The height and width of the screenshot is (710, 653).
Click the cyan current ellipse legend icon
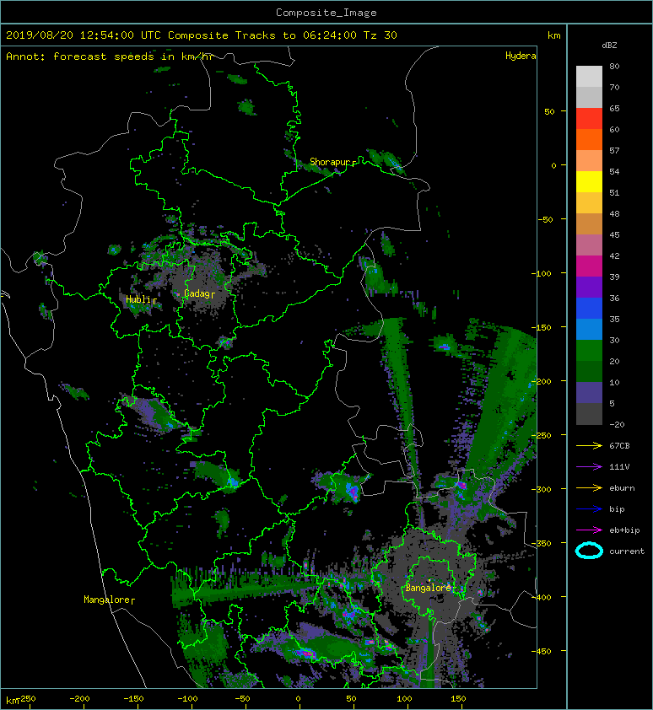coord(589,551)
